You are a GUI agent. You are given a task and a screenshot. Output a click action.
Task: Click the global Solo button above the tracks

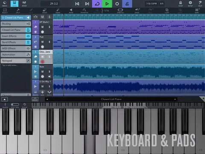click(x=49, y=17)
